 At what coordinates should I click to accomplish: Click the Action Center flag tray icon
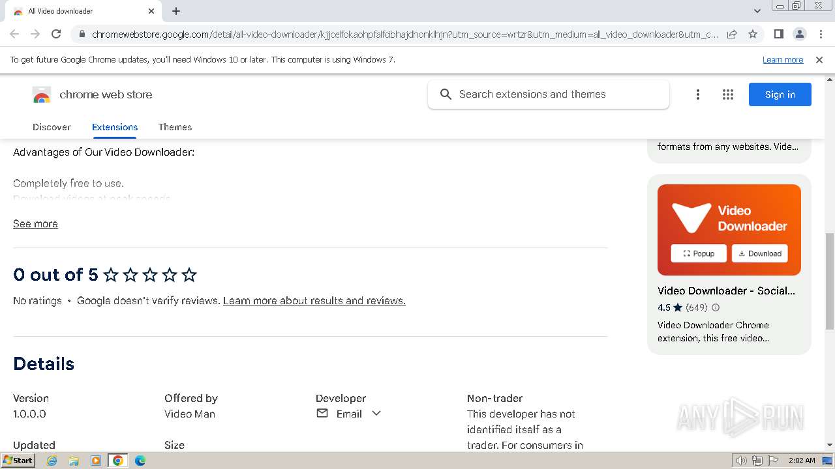[x=772, y=461]
